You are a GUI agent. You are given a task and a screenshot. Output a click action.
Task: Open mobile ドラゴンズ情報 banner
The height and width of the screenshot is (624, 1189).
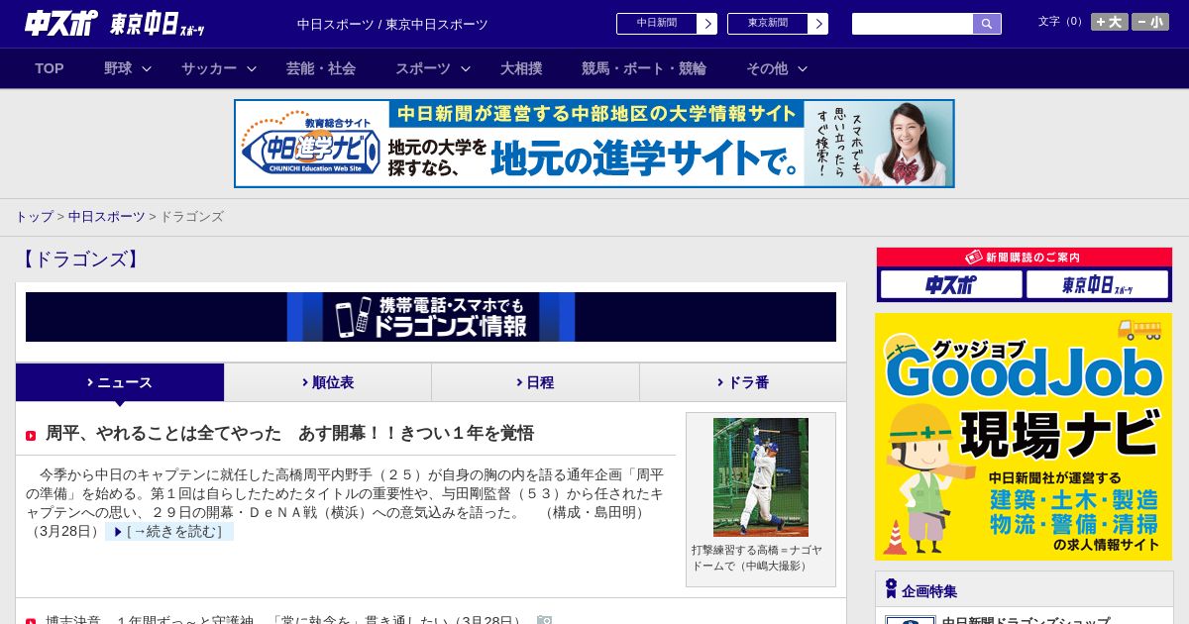[x=431, y=317]
